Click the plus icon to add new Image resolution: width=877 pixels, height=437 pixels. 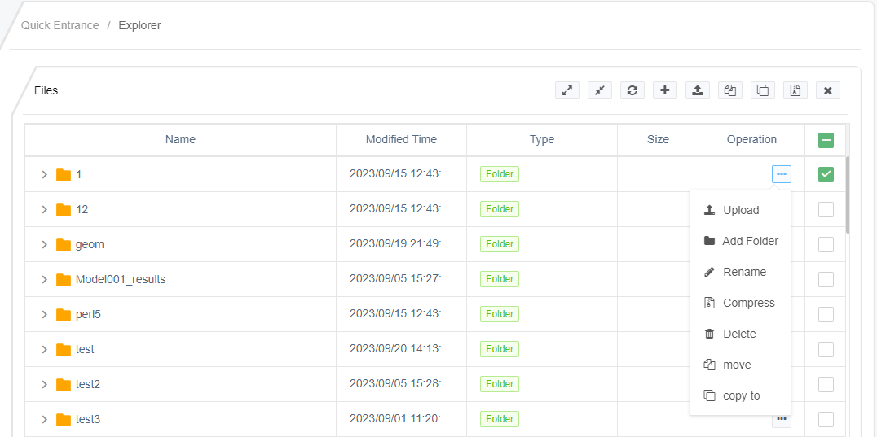pyautogui.click(x=665, y=90)
